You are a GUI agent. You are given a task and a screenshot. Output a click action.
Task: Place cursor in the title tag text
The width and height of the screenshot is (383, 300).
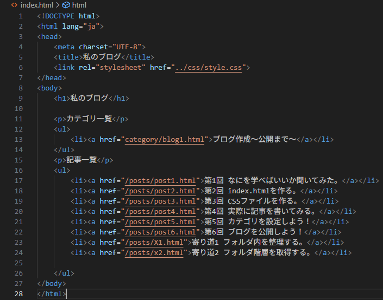pos(102,57)
